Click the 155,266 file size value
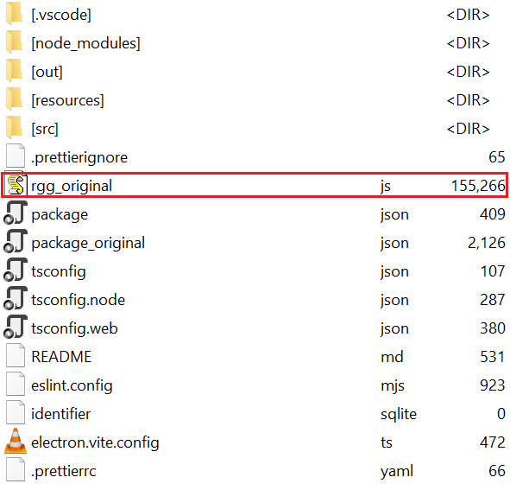The image size is (510, 490). 478,186
